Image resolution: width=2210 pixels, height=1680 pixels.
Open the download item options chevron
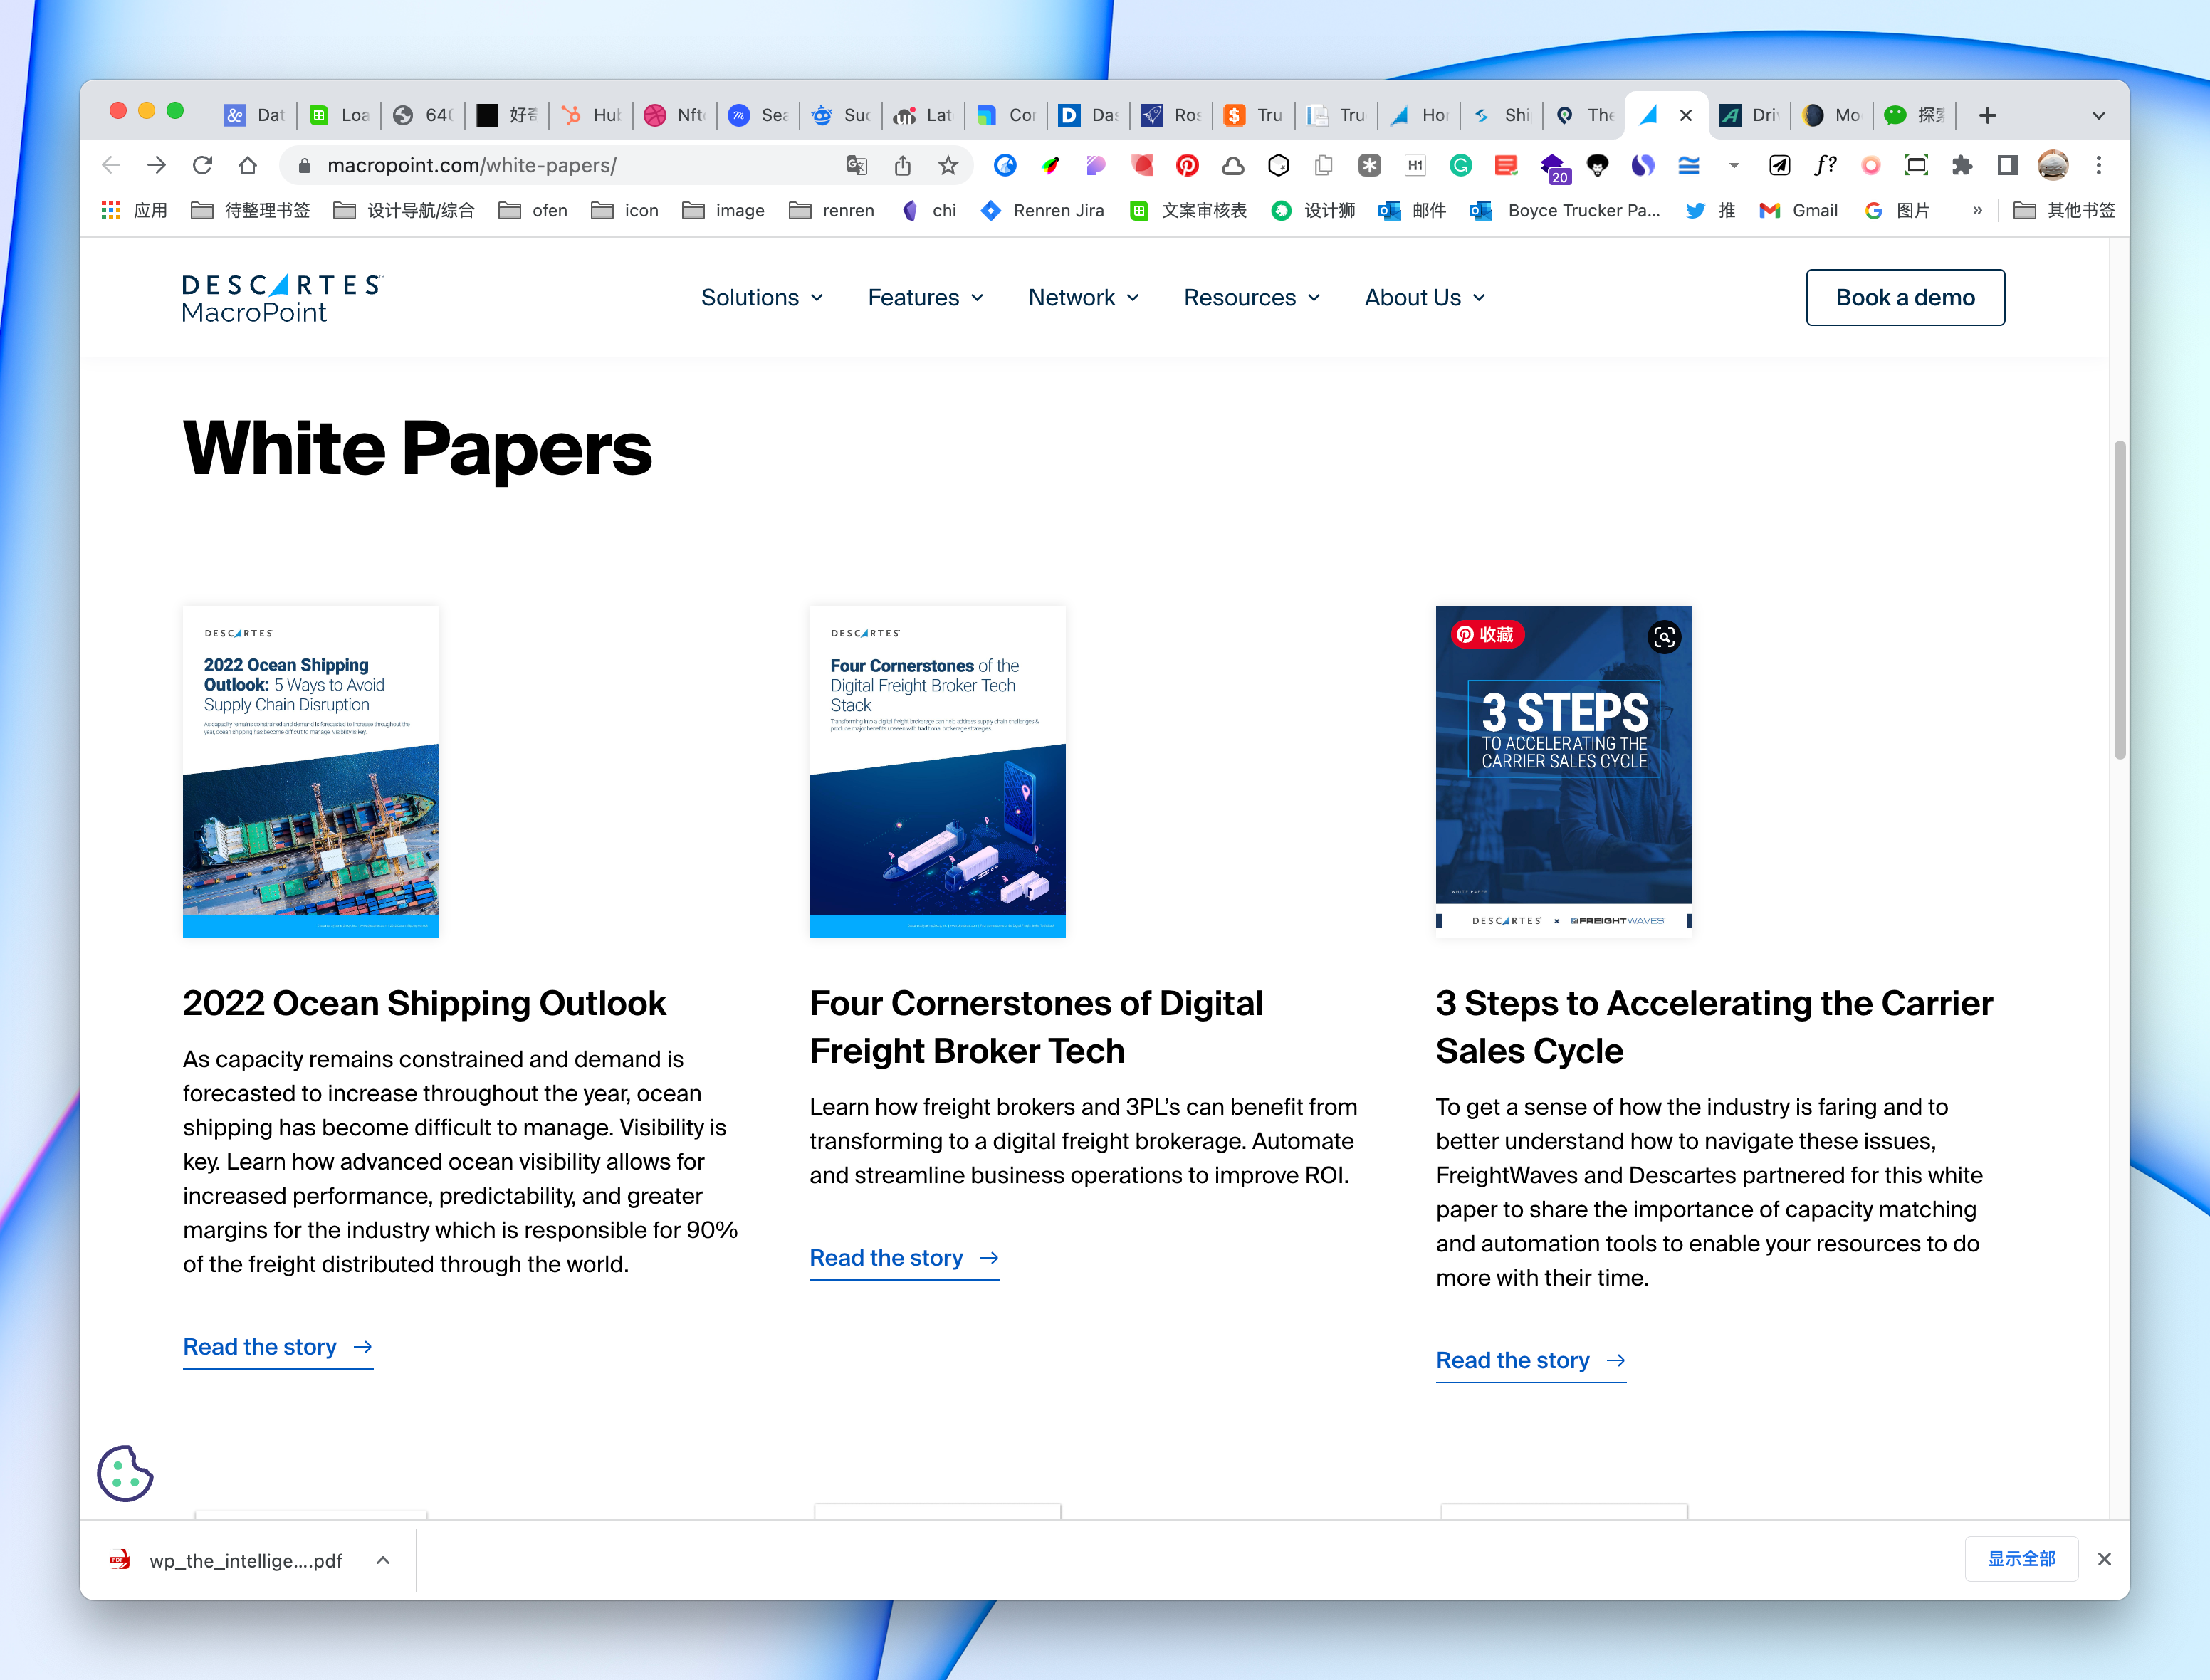click(383, 1560)
